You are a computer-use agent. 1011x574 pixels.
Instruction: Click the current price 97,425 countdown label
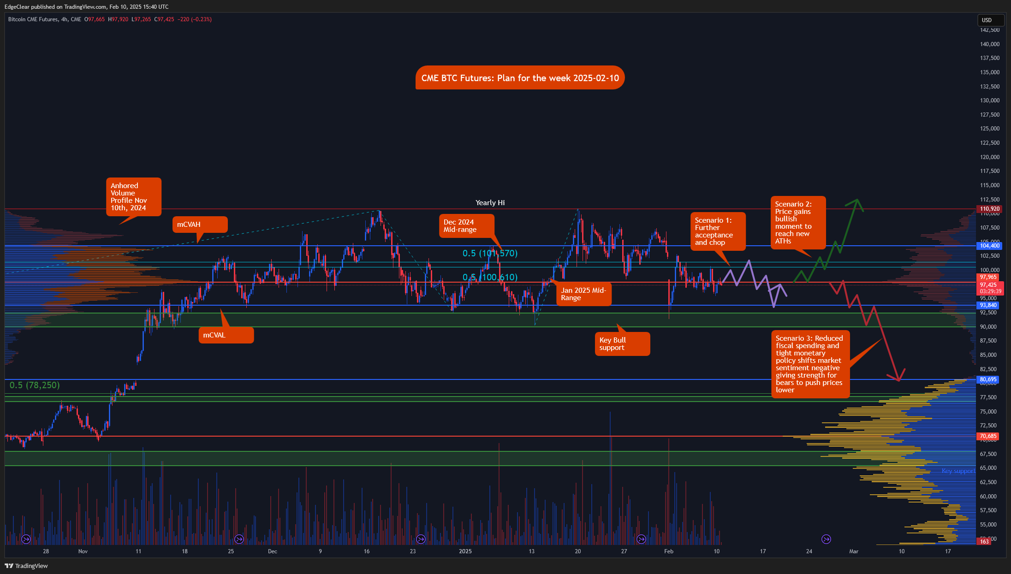[x=990, y=288]
